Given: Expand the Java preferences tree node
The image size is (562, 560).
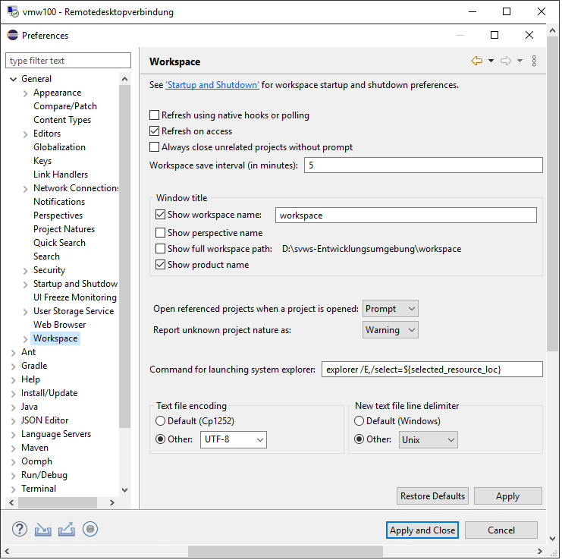Looking at the screenshot, I should pyautogui.click(x=14, y=407).
